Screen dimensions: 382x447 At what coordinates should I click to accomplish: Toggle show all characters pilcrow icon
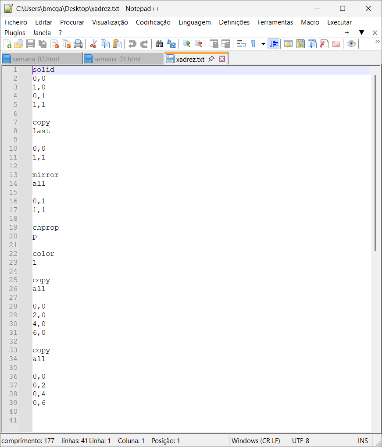click(253, 44)
